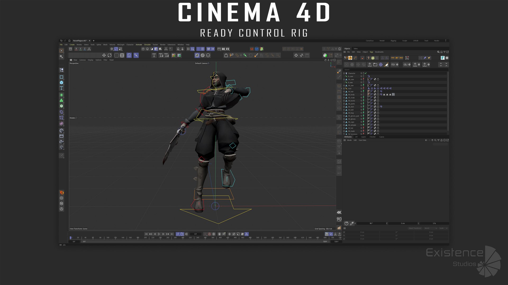This screenshot has height=285, width=508.
Task: Jump to the animation end
Action: [172, 234]
